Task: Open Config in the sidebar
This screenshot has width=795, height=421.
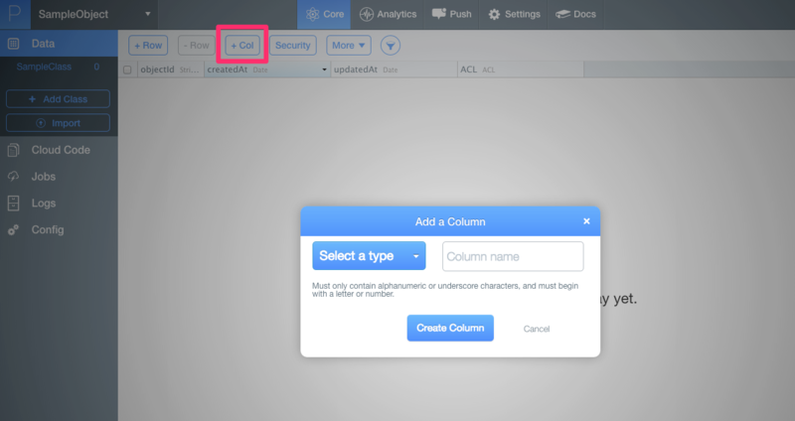Action: 59,229
